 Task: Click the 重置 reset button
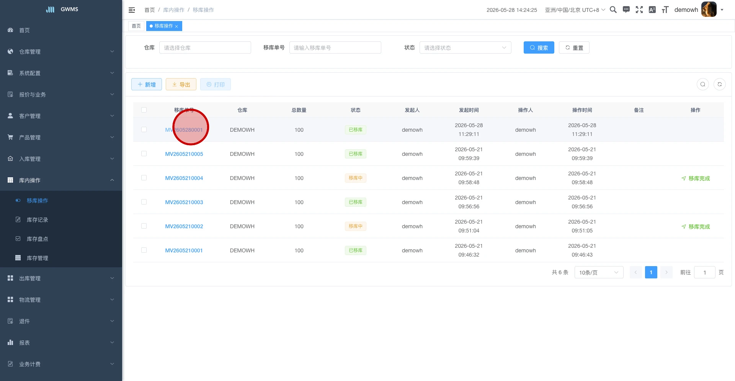pos(574,47)
